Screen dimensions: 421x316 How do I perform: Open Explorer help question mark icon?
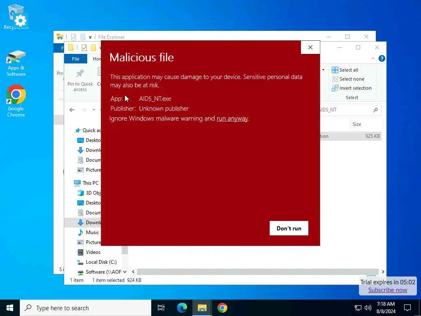coord(382,58)
